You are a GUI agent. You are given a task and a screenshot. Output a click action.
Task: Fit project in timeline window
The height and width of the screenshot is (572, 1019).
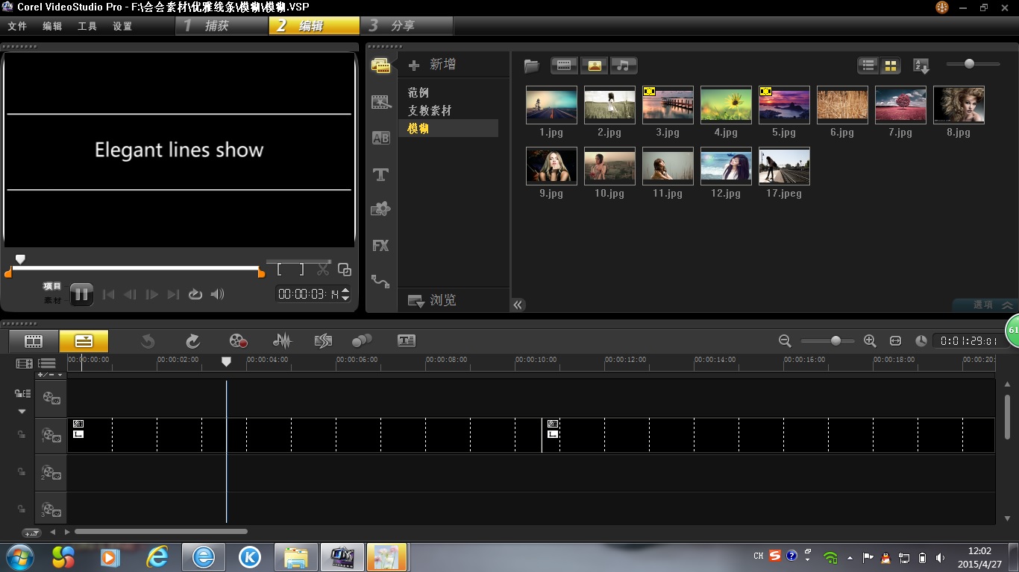coord(896,340)
